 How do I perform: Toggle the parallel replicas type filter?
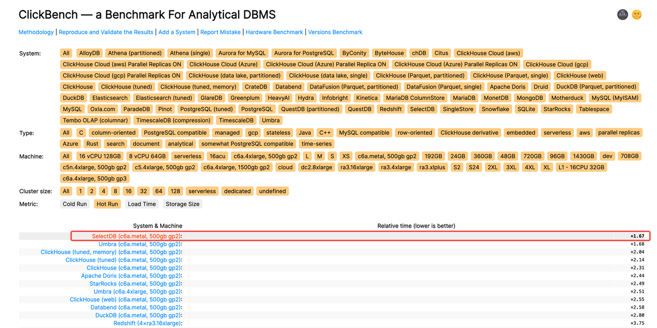(x=619, y=133)
